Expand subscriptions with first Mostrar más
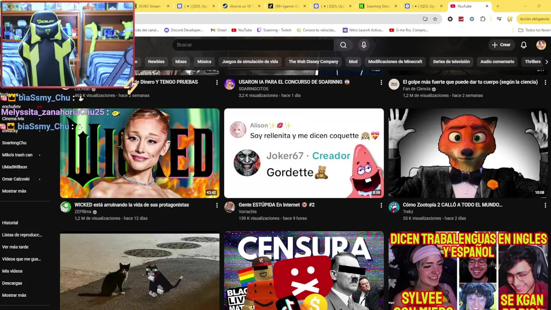The height and width of the screenshot is (310, 551). tap(14, 191)
